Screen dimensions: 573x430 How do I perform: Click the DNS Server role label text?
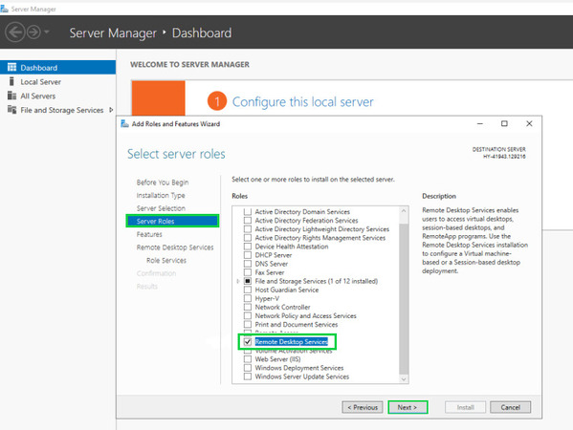click(271, 264)
